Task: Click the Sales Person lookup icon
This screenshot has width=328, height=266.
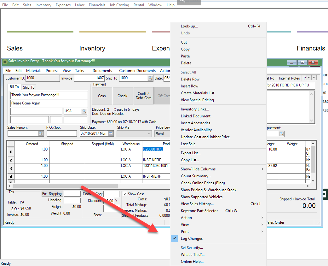Action: click(41, 133)
